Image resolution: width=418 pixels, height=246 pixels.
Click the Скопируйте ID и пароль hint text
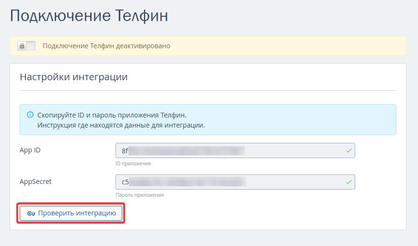(x=111, y=115)
